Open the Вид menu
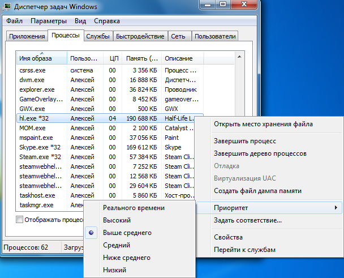 80,21
